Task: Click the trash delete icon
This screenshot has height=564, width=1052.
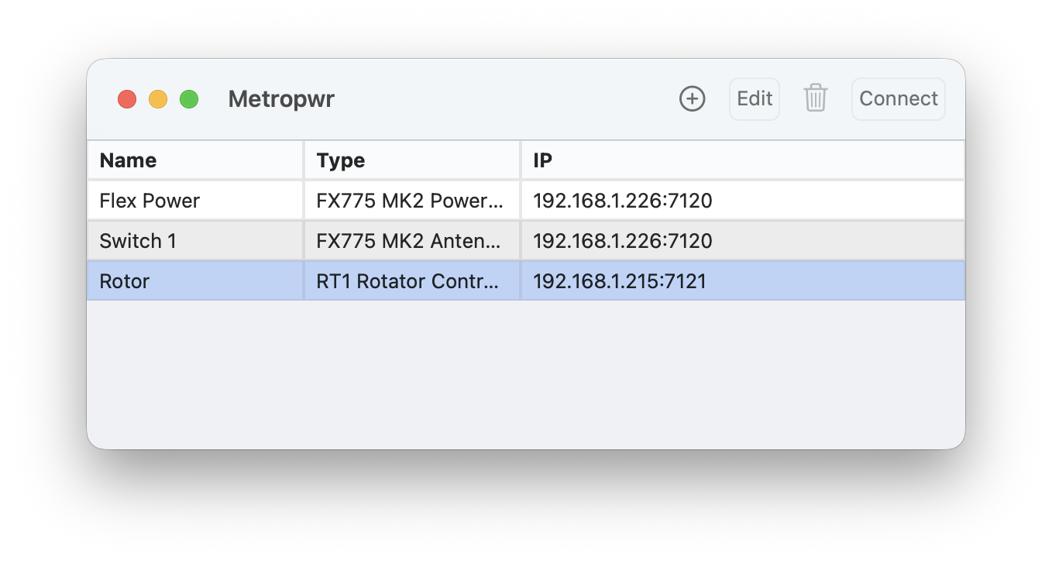Action: pos(816,99)
